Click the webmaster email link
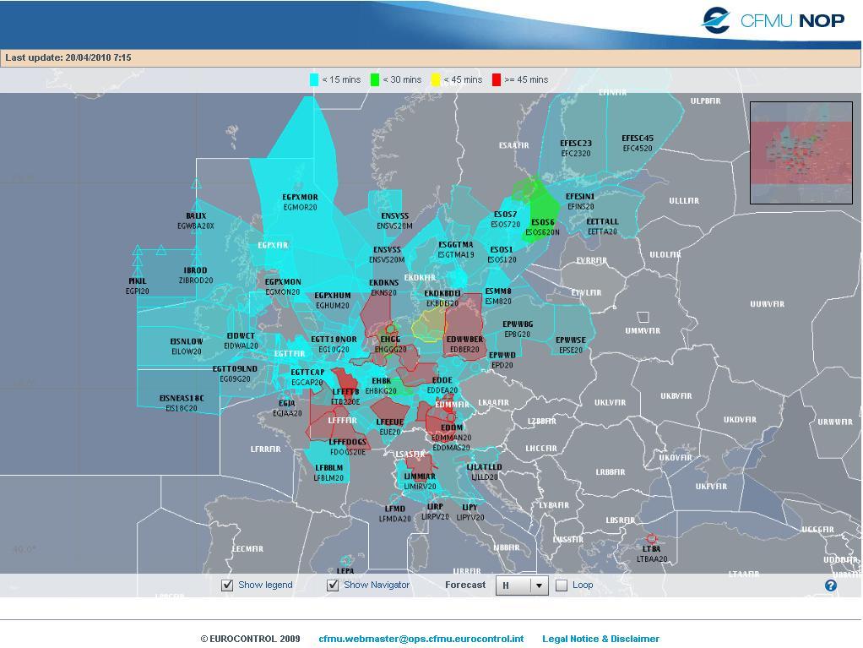This screenshot has width=863, height=648. (421, 639)
